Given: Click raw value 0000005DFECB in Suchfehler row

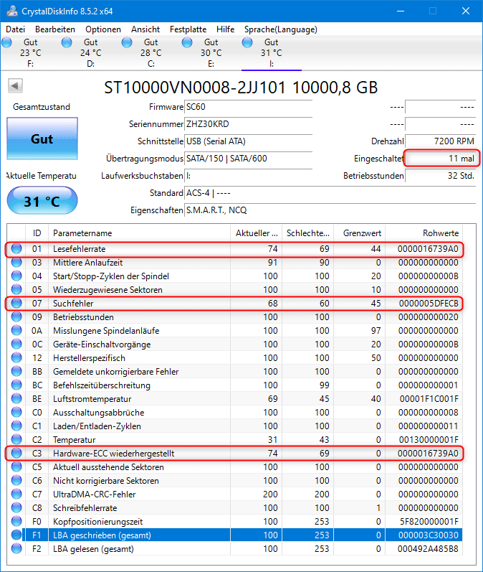Looking at the screenshot, I should [x=429, y=303].
